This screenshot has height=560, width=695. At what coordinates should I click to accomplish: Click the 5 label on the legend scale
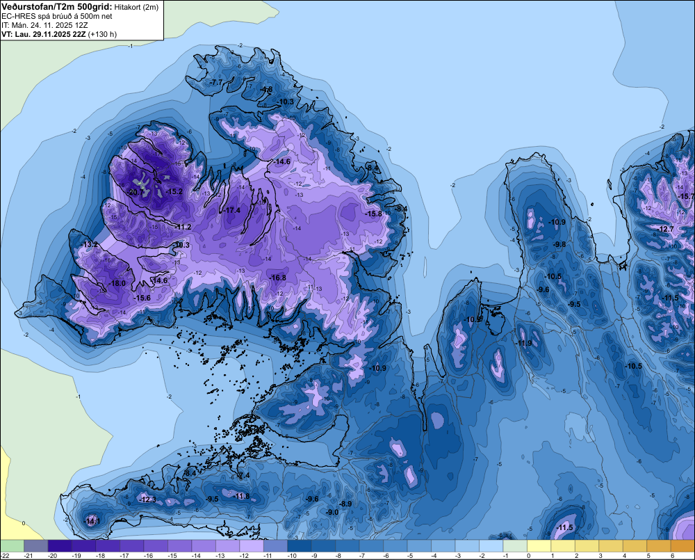click(x=648, y=556)
